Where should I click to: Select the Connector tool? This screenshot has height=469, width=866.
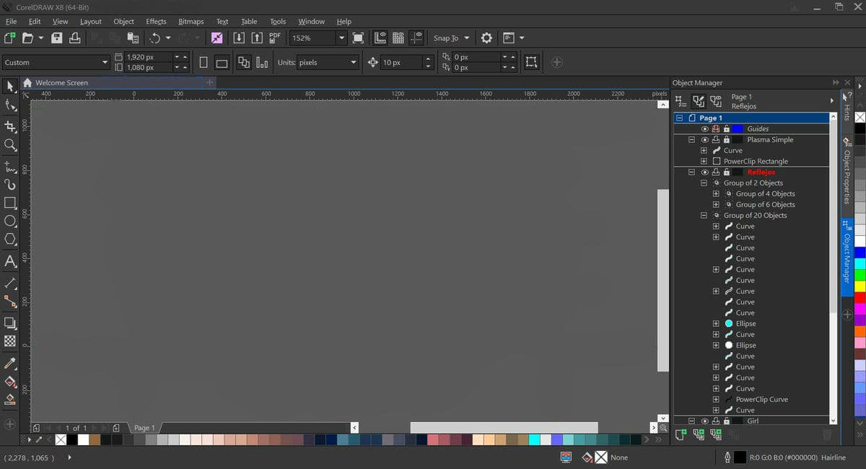point(10,300)
